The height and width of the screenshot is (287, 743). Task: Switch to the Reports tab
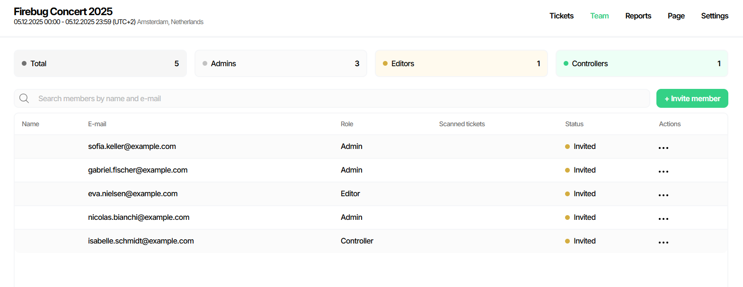[638, 16]
